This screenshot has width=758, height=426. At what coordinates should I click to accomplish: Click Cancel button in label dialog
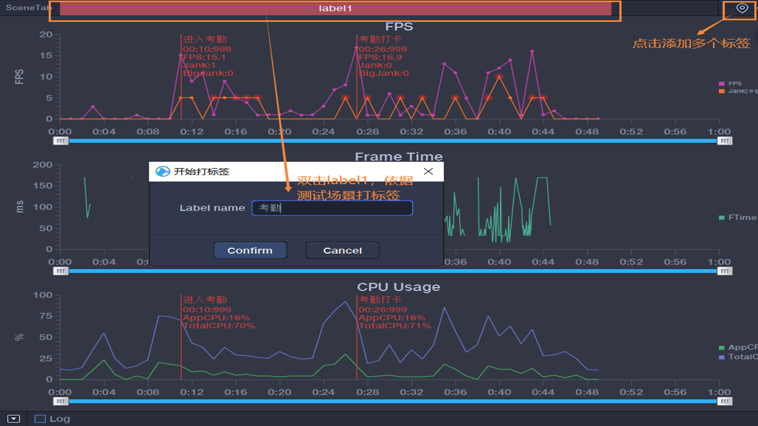click(342, 250)
